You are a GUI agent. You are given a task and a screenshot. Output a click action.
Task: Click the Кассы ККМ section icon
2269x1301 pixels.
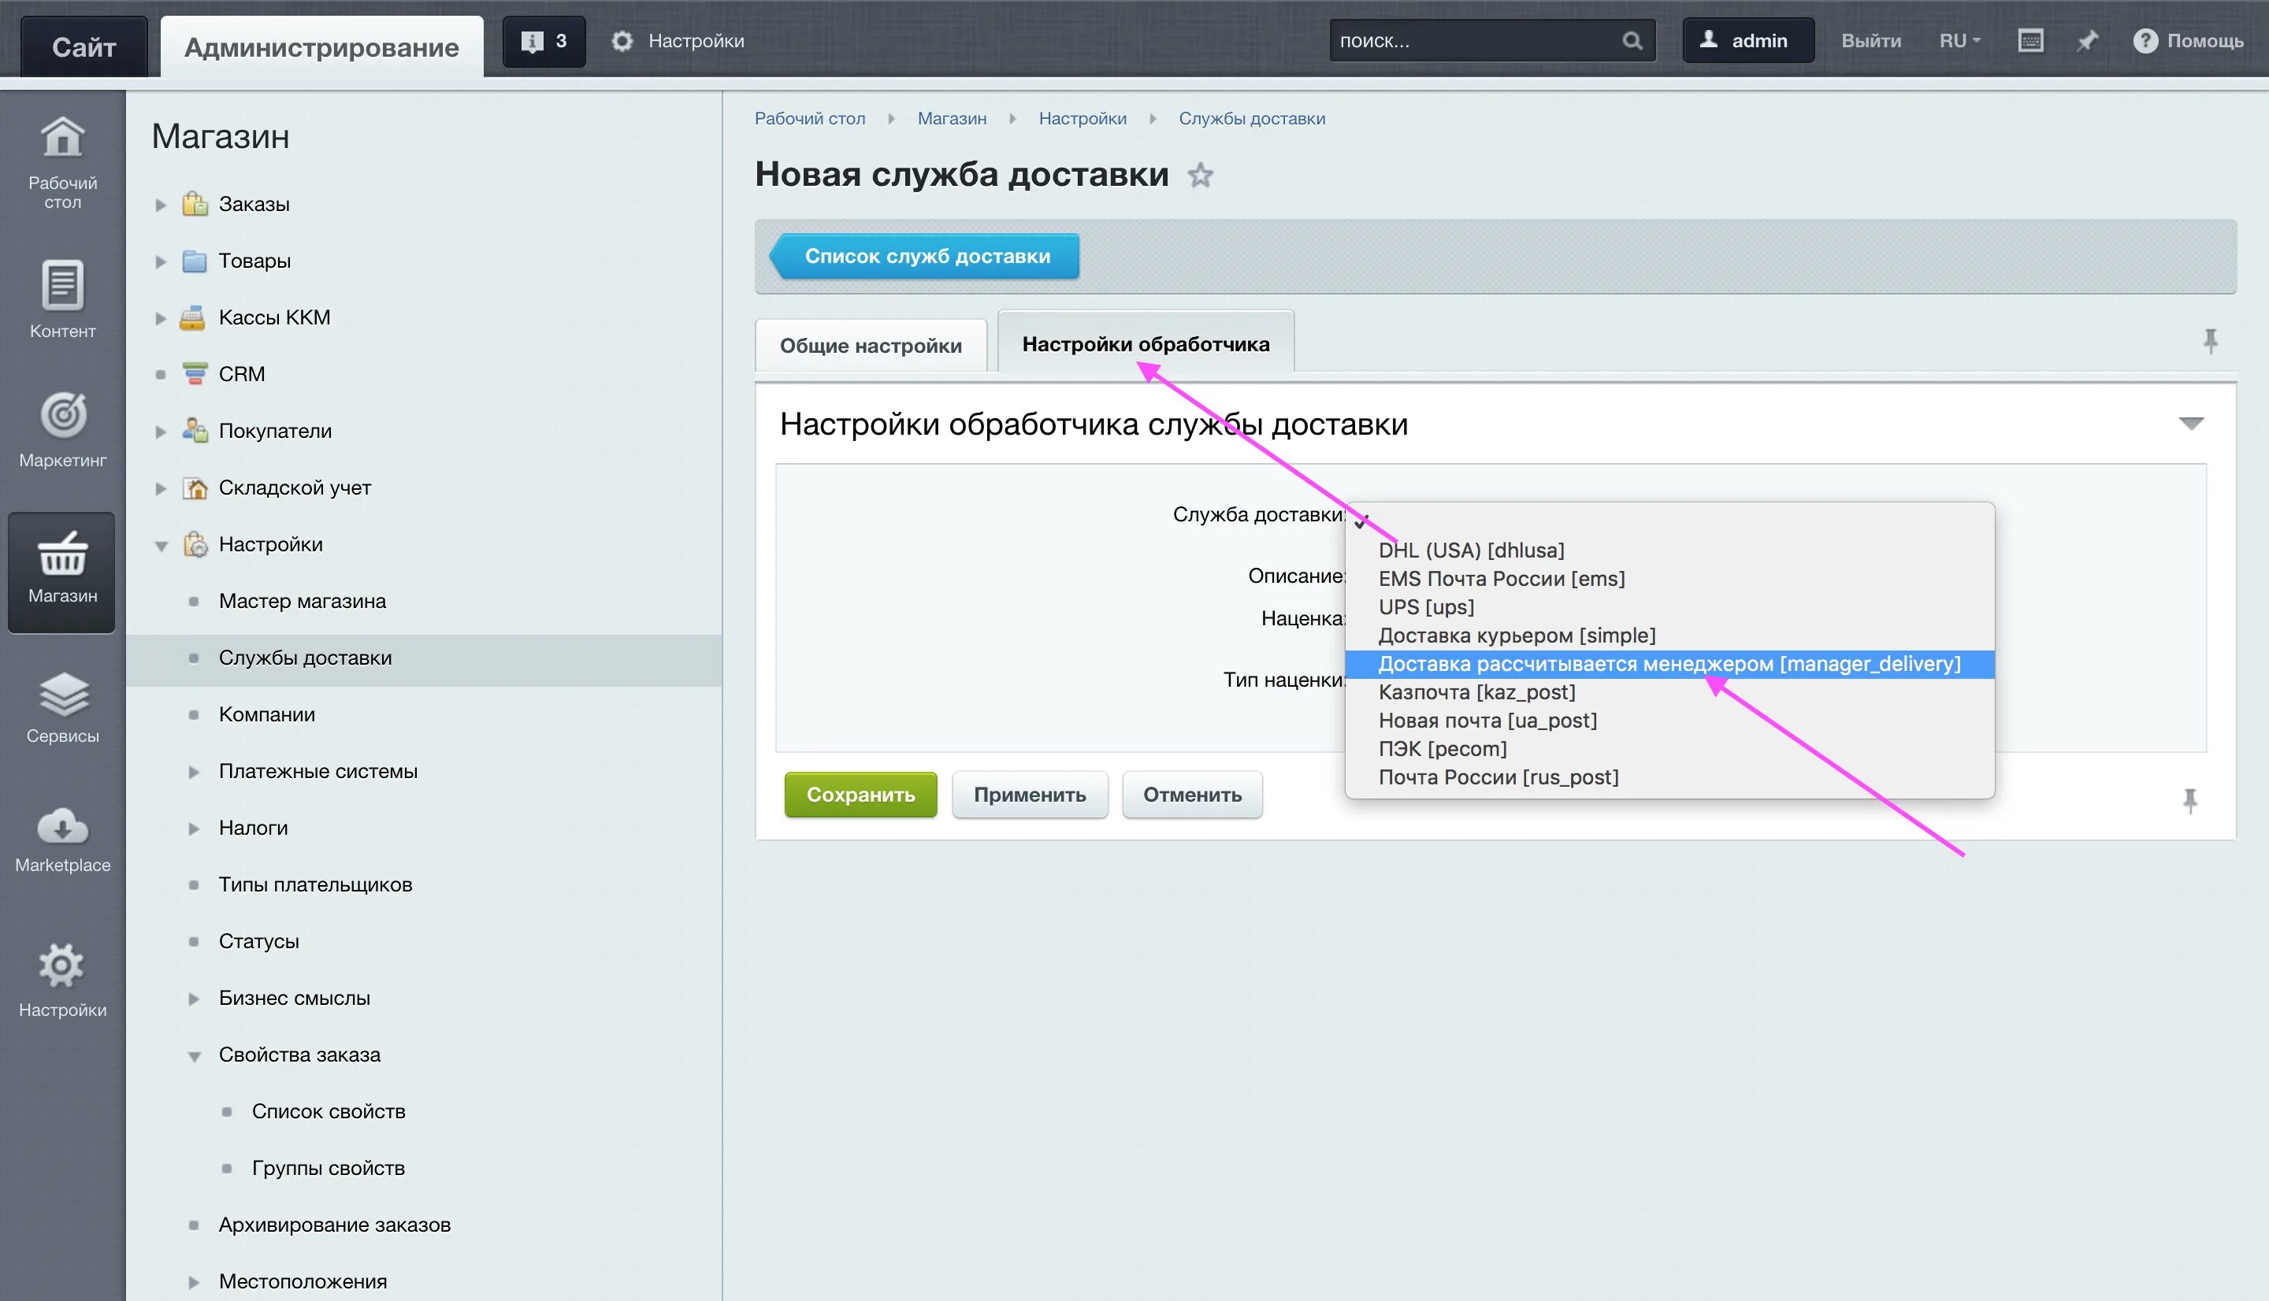pos(195,317)
